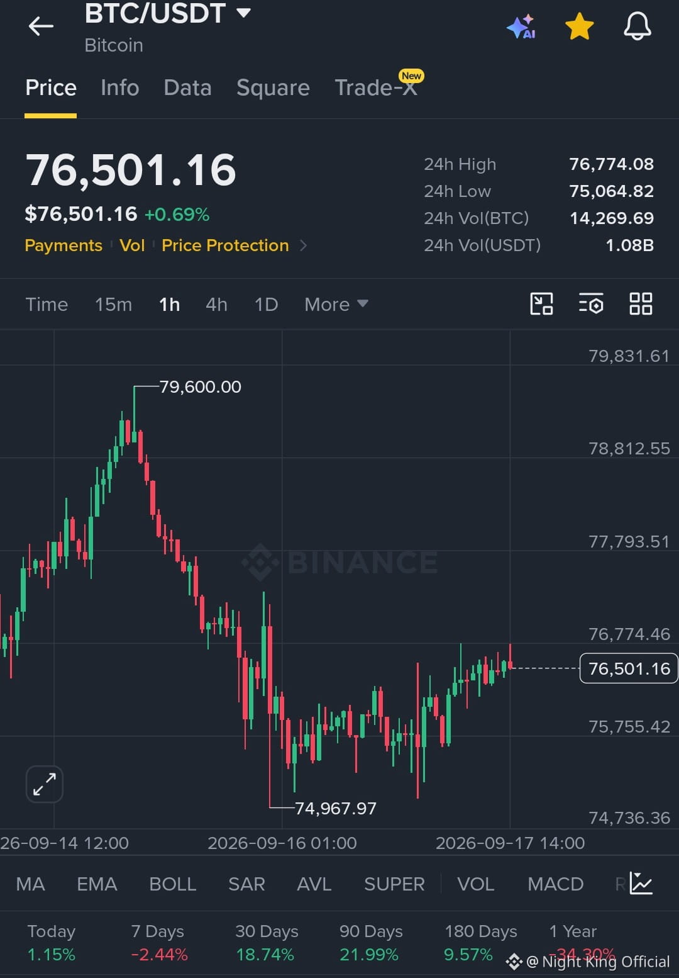Open chart indicator settings icon
Screen dimensions: 679x978
pyautogui.click(x=591, y=304)
